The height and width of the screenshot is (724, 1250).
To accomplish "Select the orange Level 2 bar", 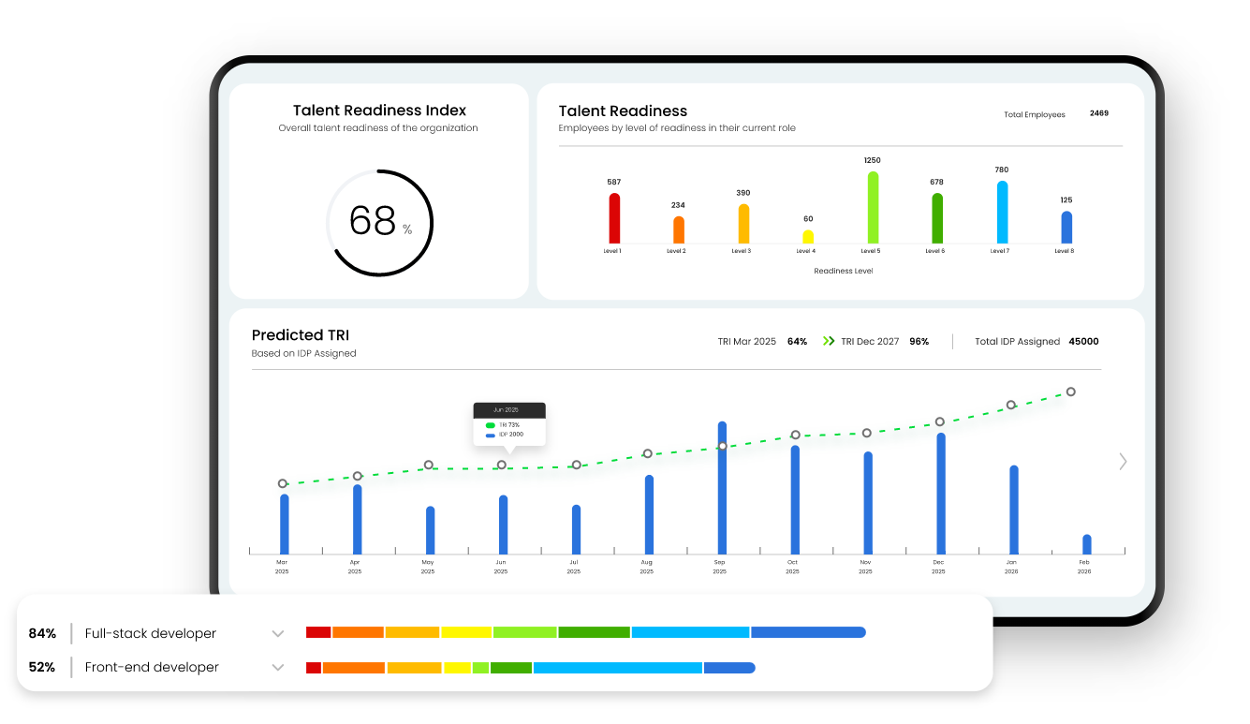I will pos(679,230).
